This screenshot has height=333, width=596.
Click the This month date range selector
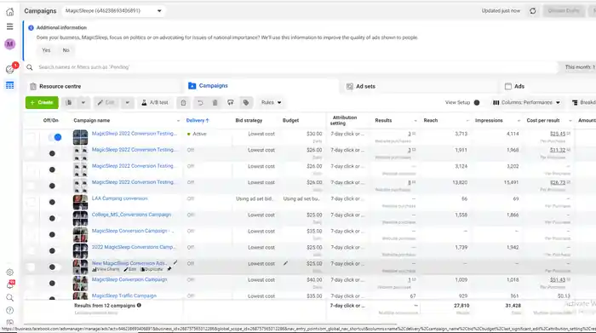(579, 67)
